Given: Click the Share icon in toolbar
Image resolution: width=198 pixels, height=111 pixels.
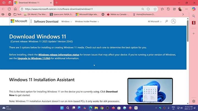Looking at the screenshot, I should [x=174, y=9].
